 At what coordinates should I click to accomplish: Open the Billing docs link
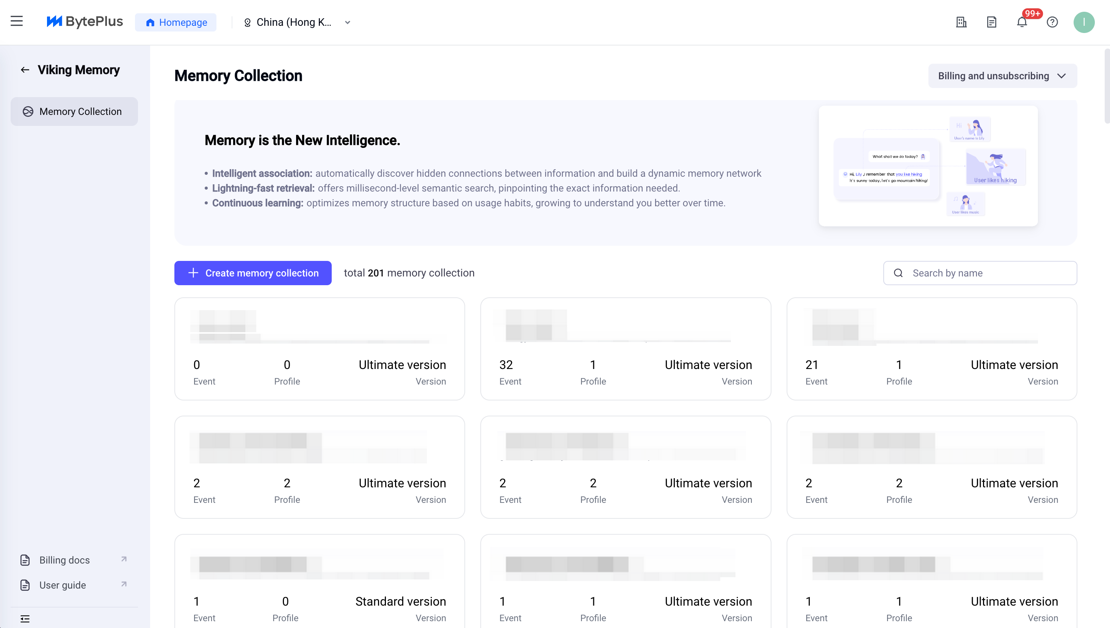coord(65,560)
